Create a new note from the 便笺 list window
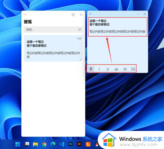This screenshot has height=149, width=164. pyautogui.click(x=25, y=14)
